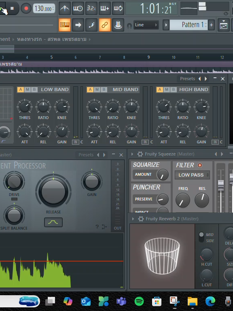This screenshot has width=233, height=311.
Task: Open pattern selector arrow before Pattern 1
Action: [x=166, y=25]
